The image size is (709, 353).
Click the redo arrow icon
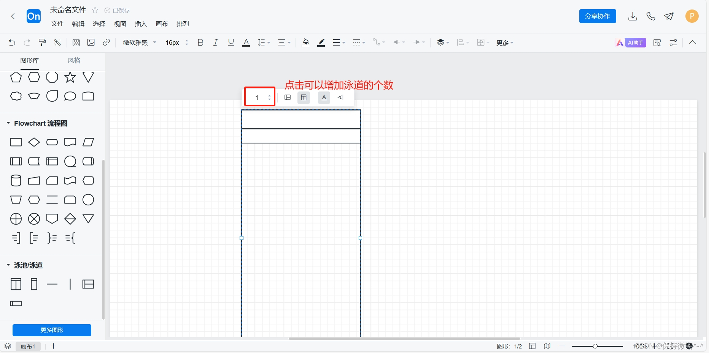coord(27,43)
